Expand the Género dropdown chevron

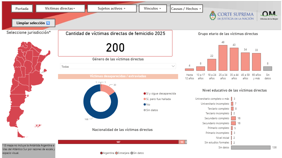tap(173, 66)
